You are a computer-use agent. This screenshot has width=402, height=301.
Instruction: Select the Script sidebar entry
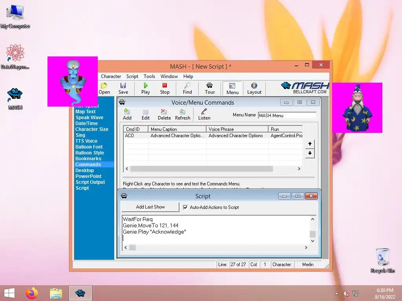[x=82, y=188]
